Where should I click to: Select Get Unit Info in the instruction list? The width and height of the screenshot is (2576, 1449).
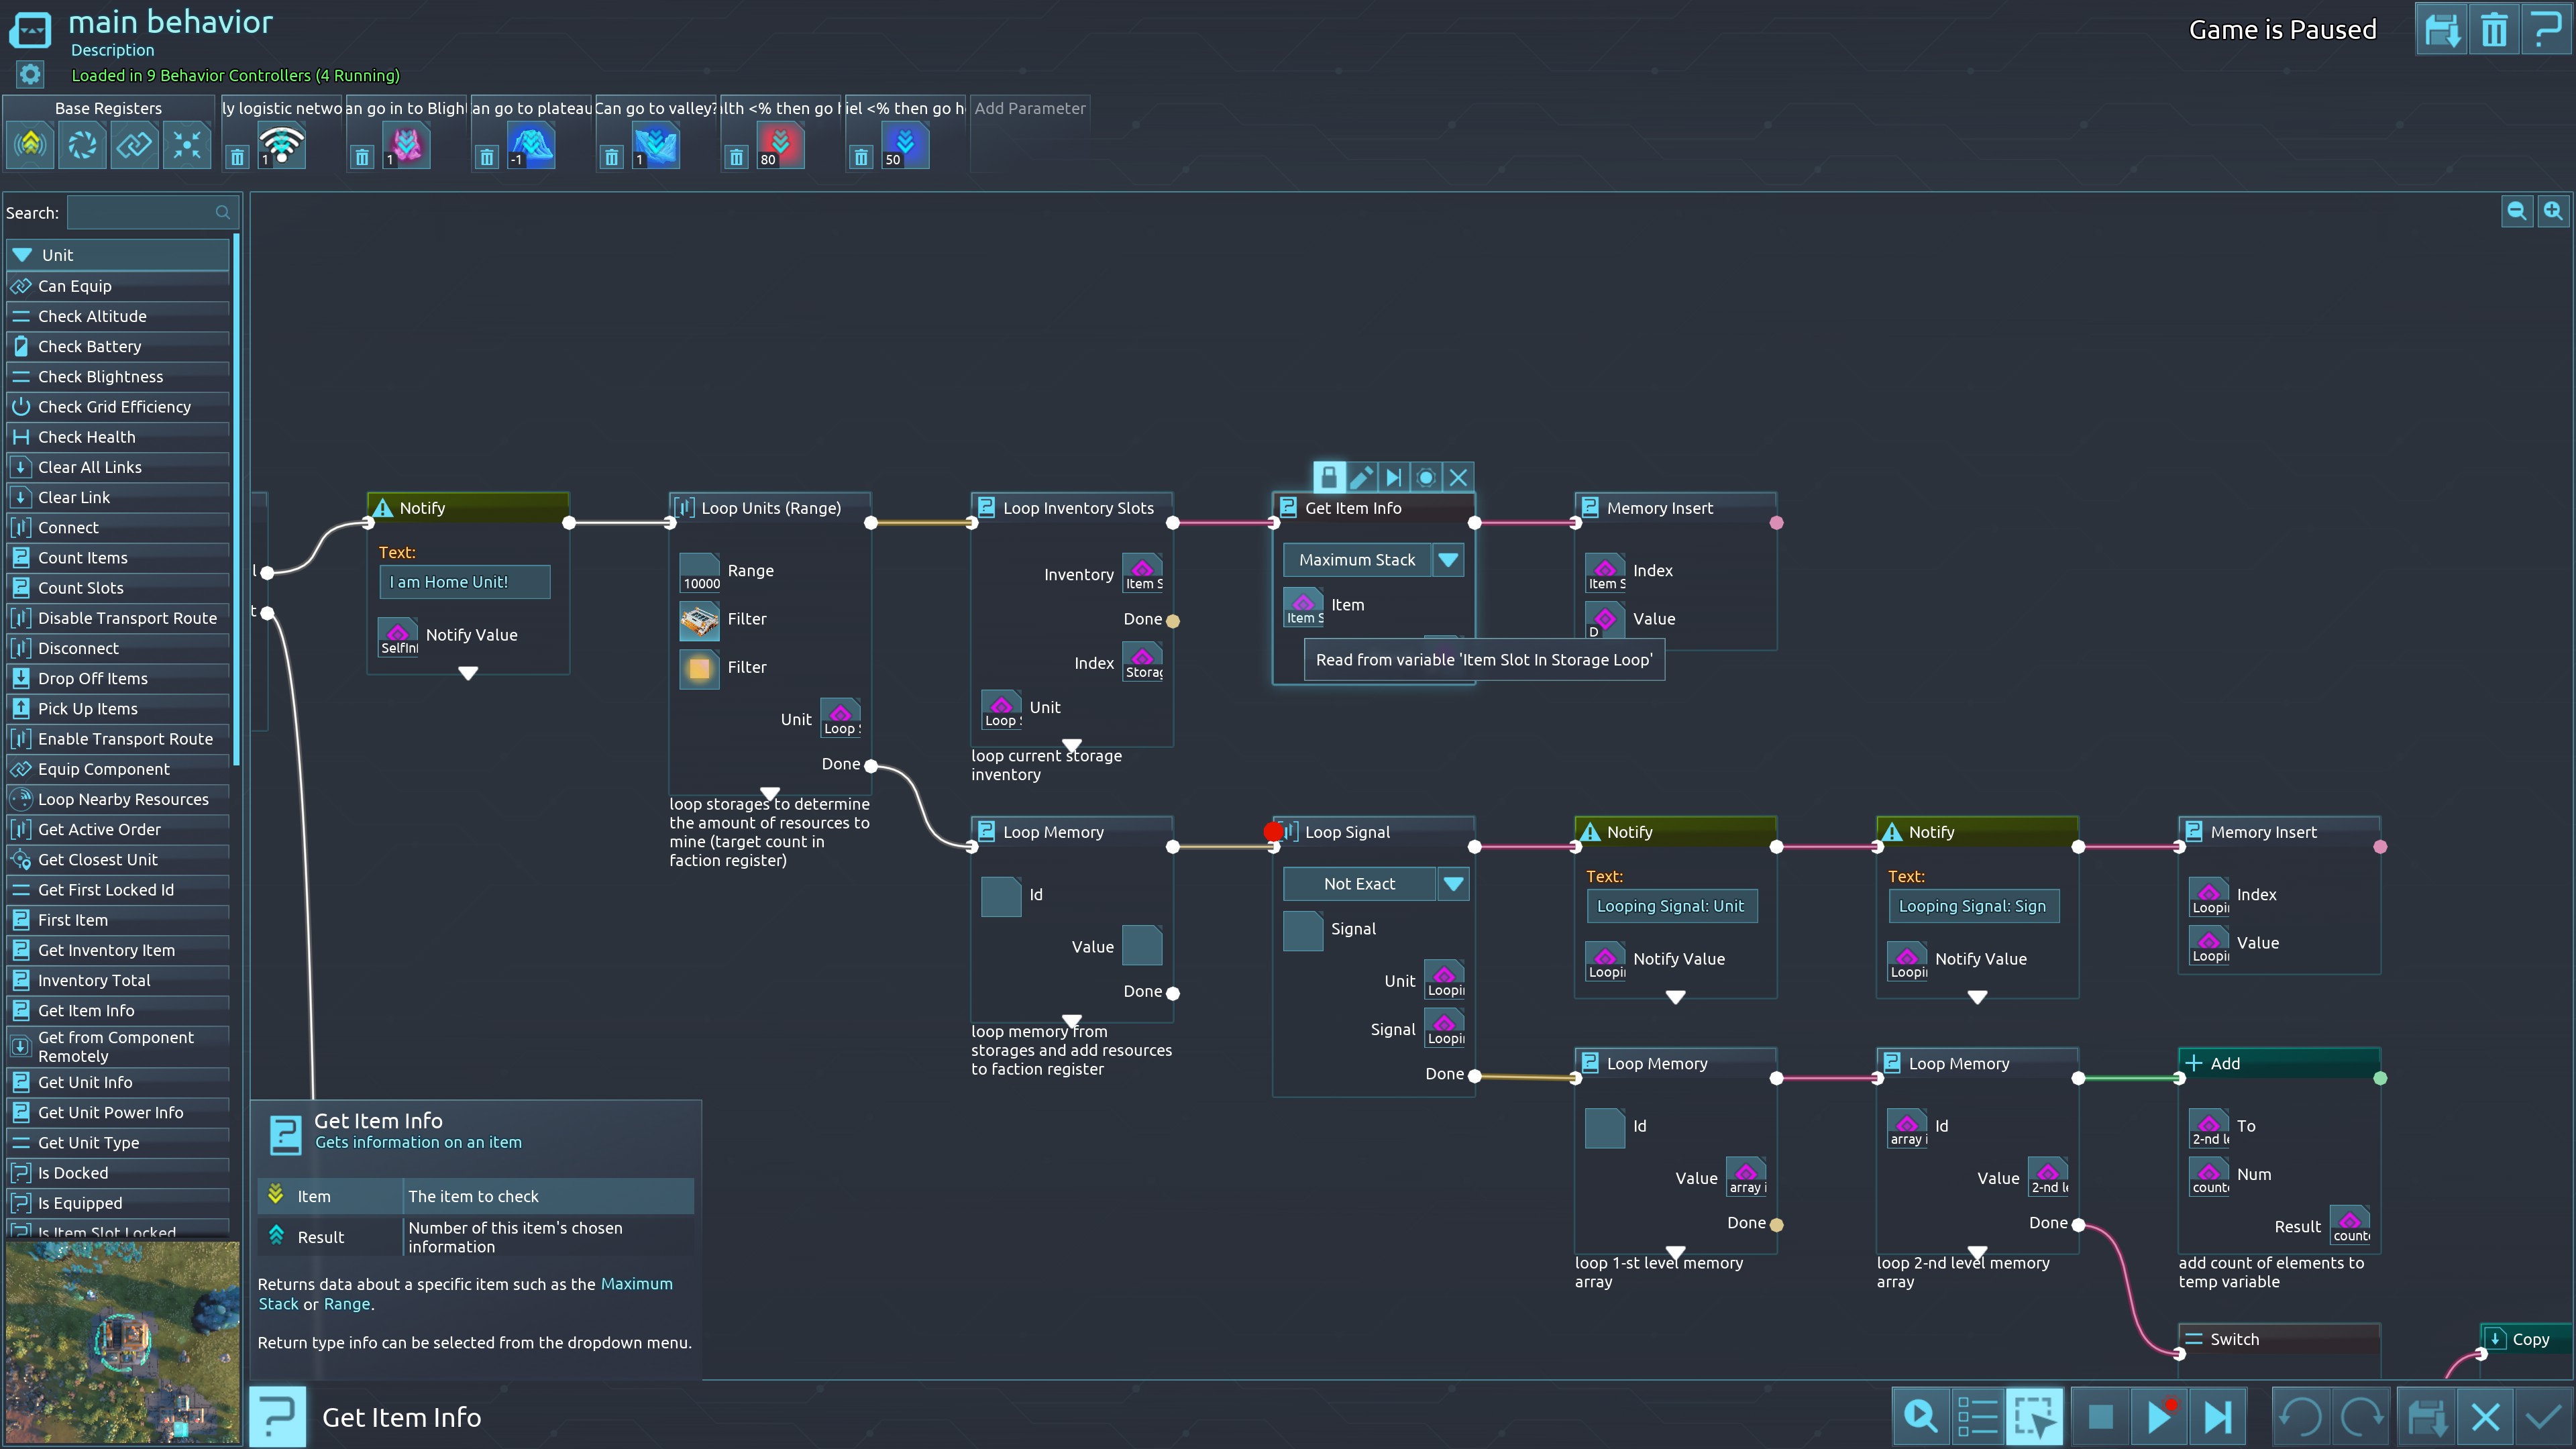pyautogui.click(x=85, y=1082)
